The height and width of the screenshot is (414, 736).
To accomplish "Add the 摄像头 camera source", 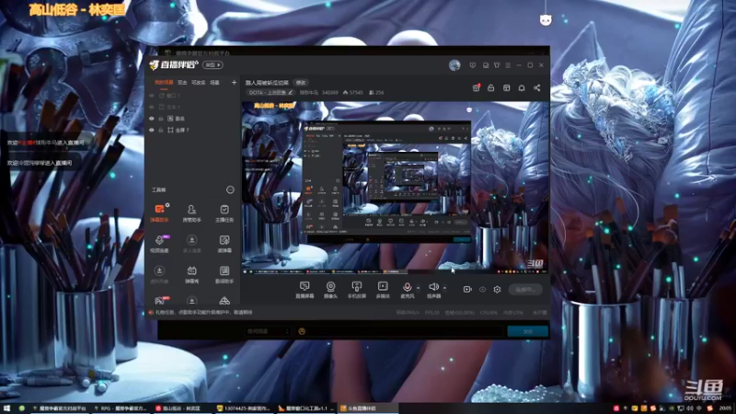I will (x=330, y=290).
